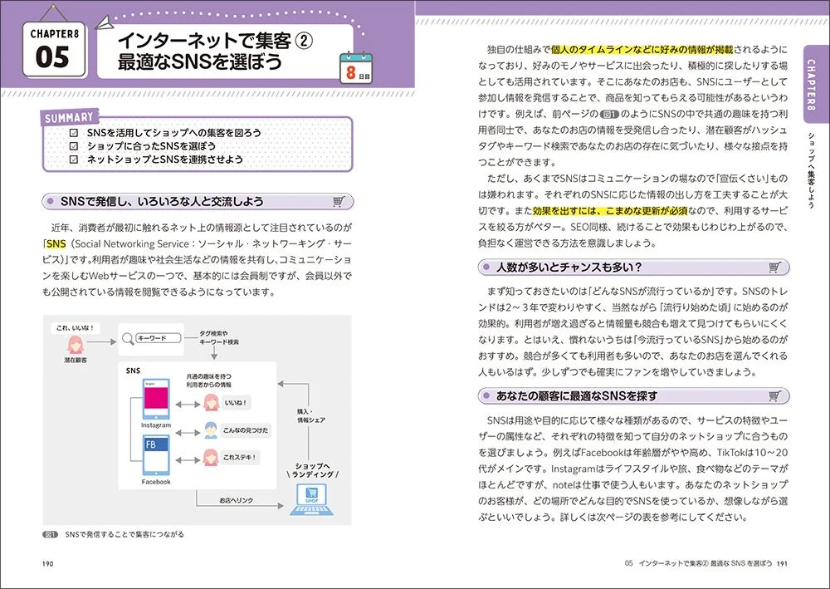Click the title インターネットで集客② 最適なSNSを選ぼう
The width and height of the screenshot is (830, 589).
215,51
